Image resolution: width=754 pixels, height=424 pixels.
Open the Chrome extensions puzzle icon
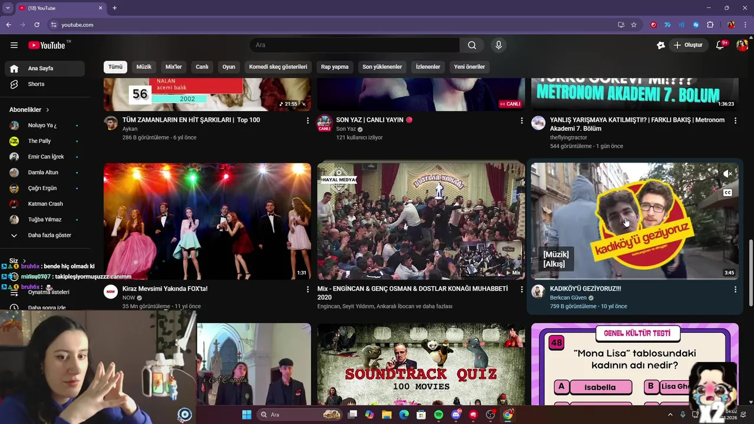pos(710,25)
